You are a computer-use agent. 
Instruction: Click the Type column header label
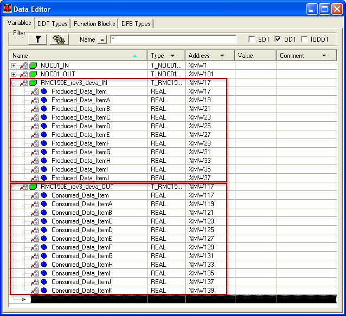click(157, 56)
